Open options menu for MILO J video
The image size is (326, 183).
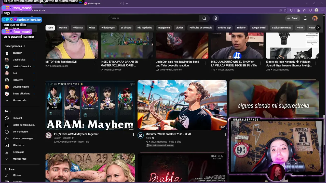(x=260, y=63)
